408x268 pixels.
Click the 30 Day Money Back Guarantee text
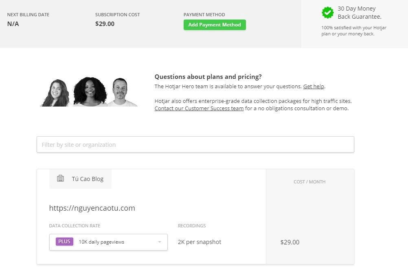tap(360, 13)
